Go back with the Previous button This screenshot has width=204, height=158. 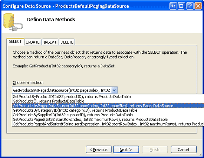pyautogui.click(x=99, y=149)
